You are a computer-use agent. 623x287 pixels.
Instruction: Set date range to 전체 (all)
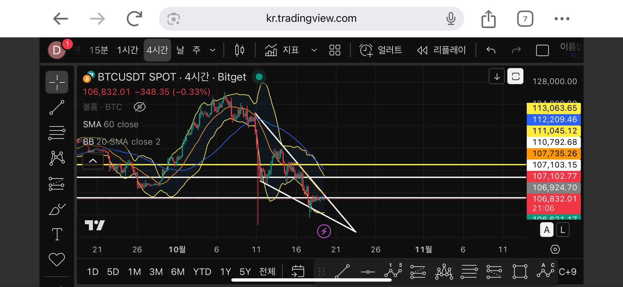point(267,272)
